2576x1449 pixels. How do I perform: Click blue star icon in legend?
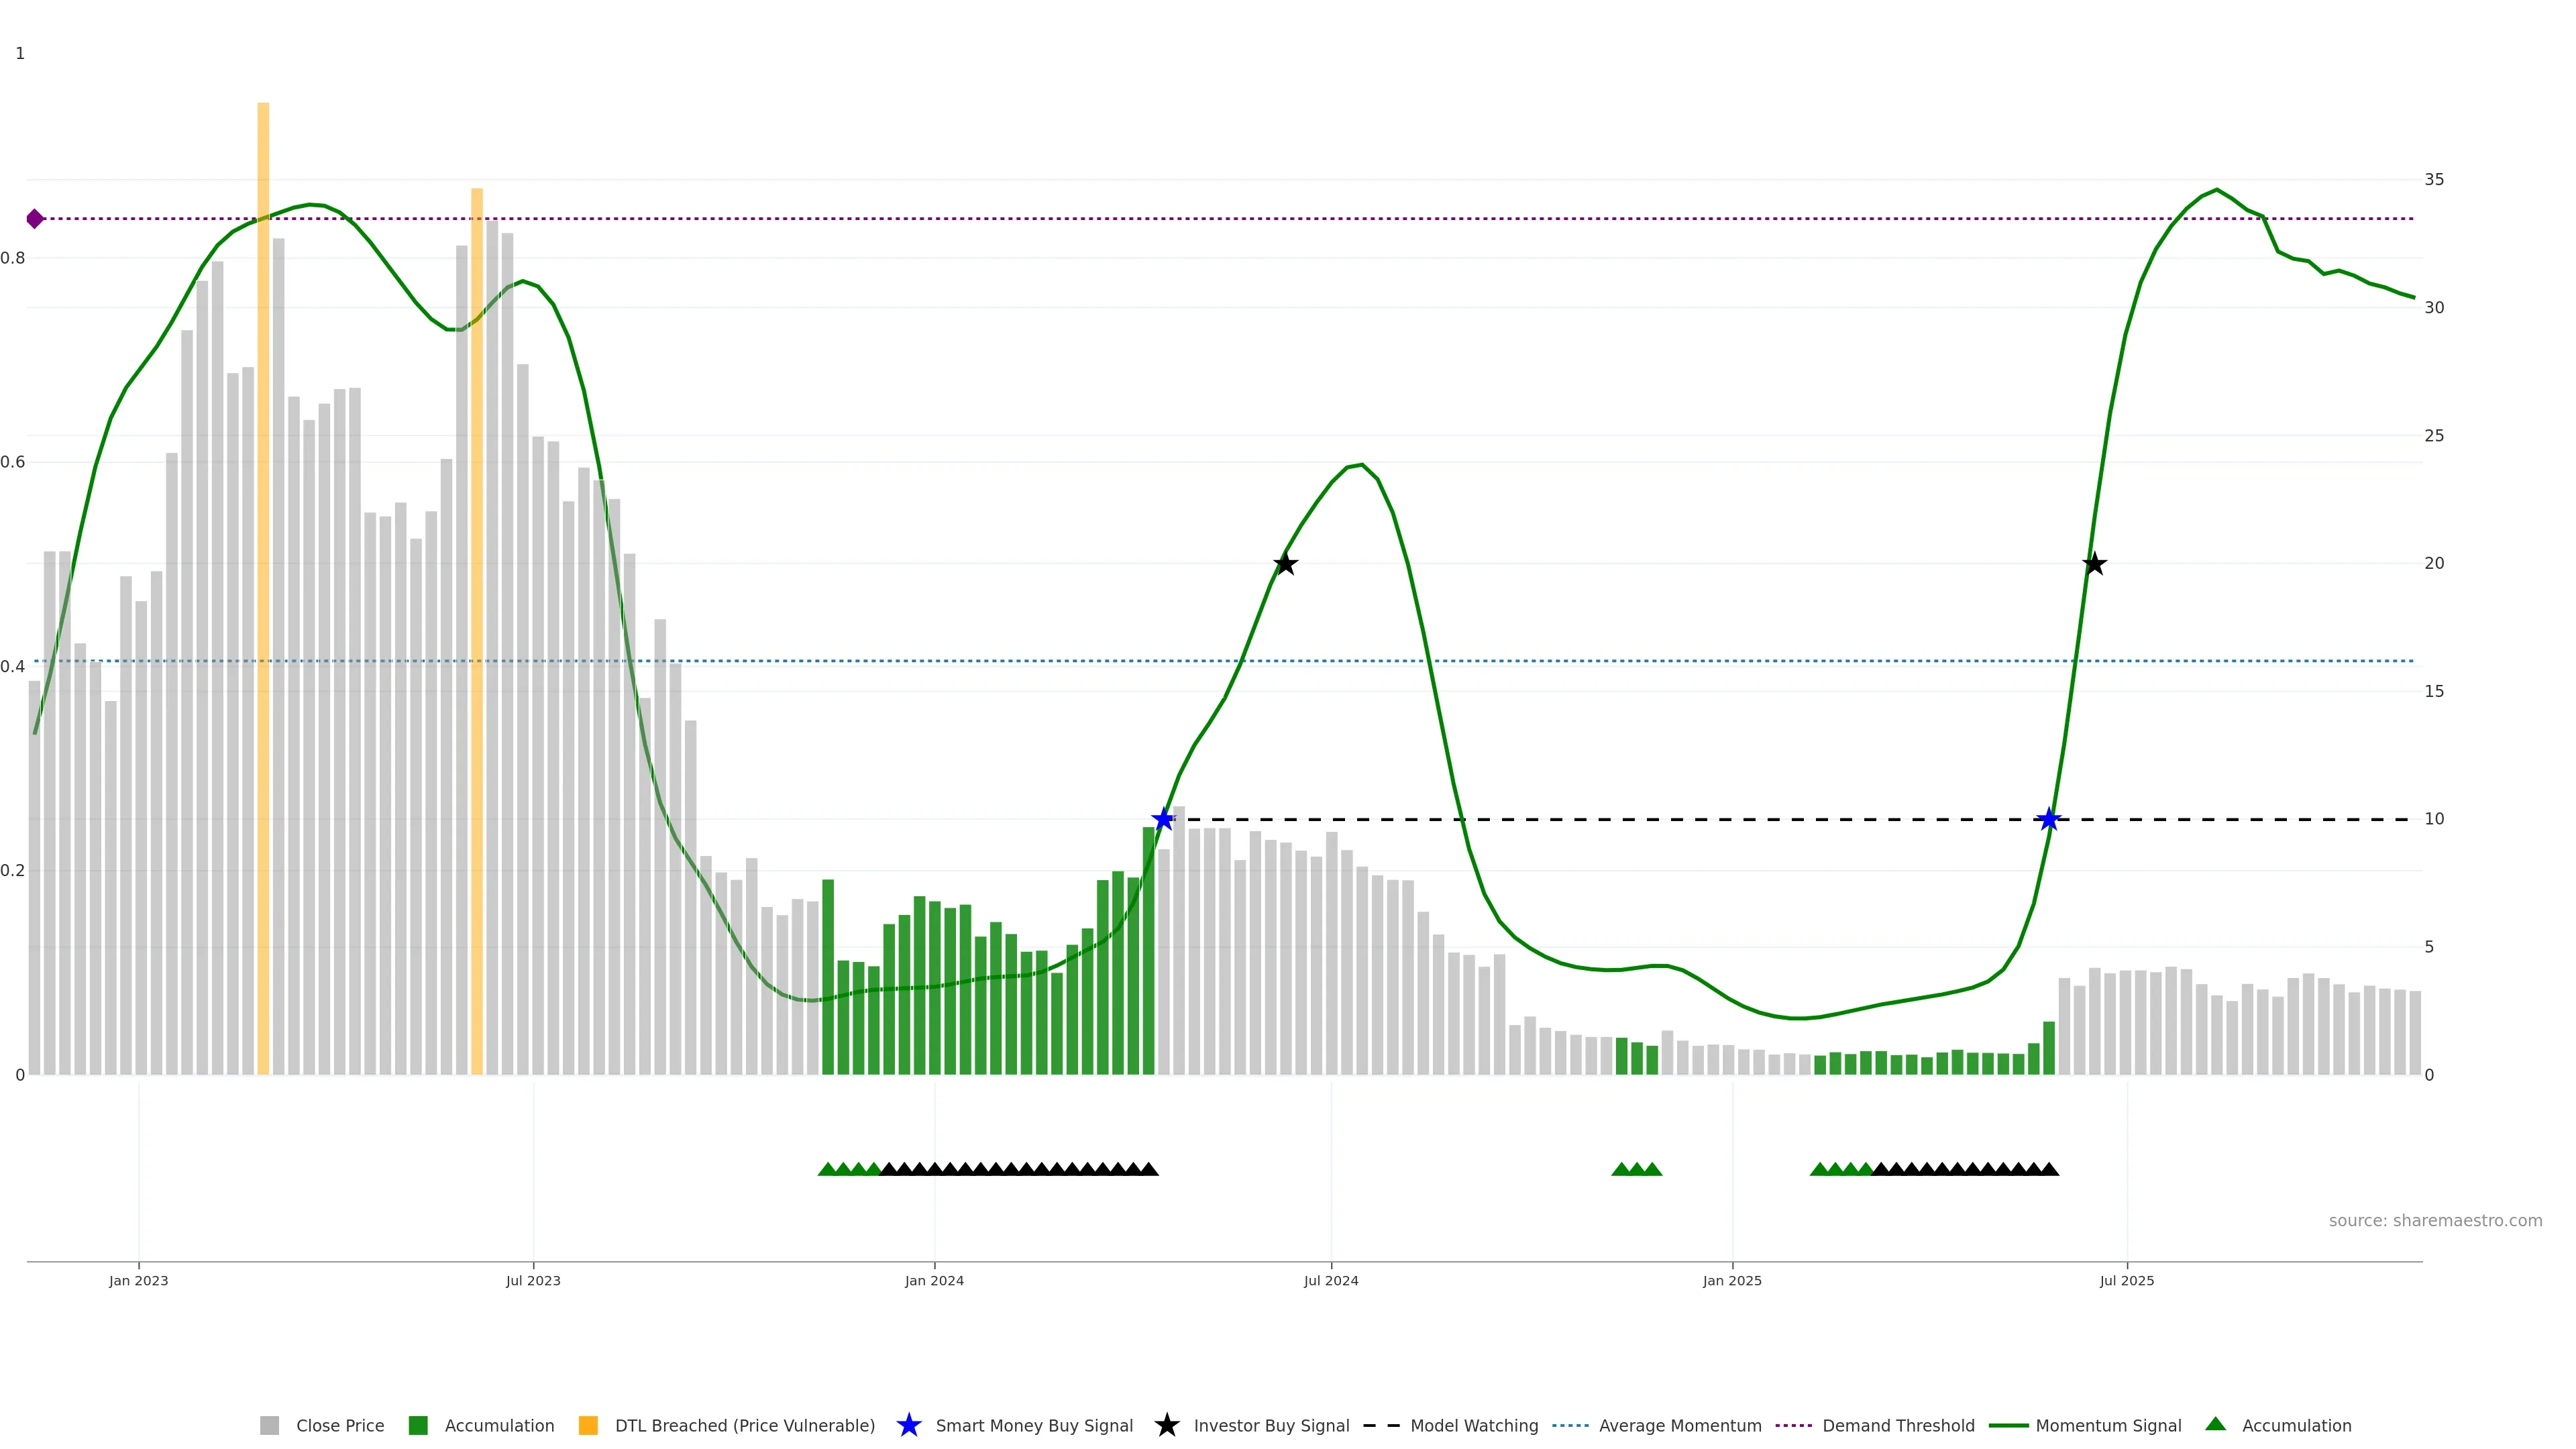click(909, 1426)
